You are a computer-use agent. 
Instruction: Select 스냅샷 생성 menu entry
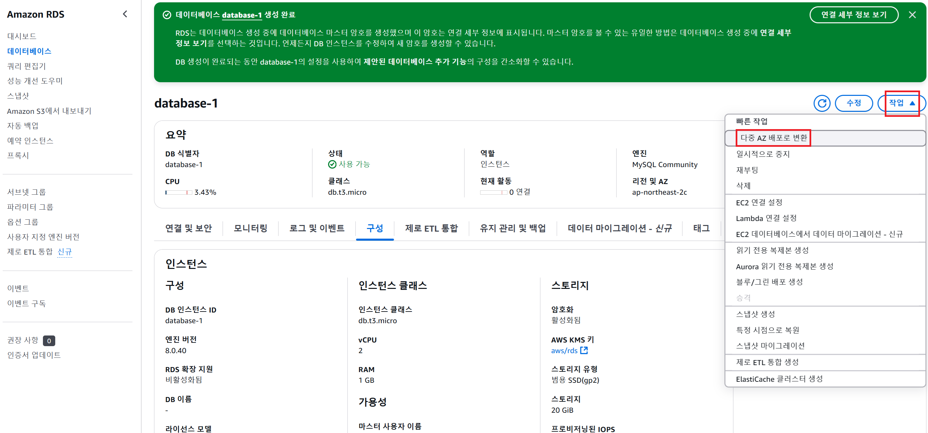pos(755,314)
